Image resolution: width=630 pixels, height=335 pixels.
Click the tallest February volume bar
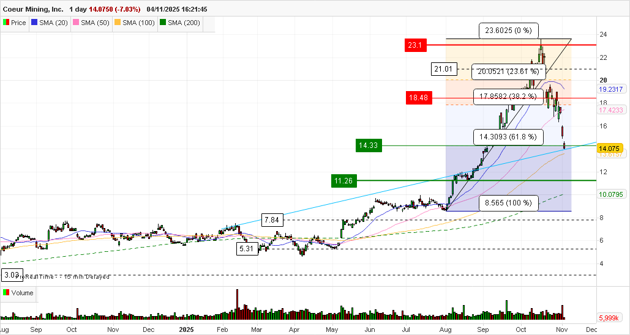coord(237,304)
